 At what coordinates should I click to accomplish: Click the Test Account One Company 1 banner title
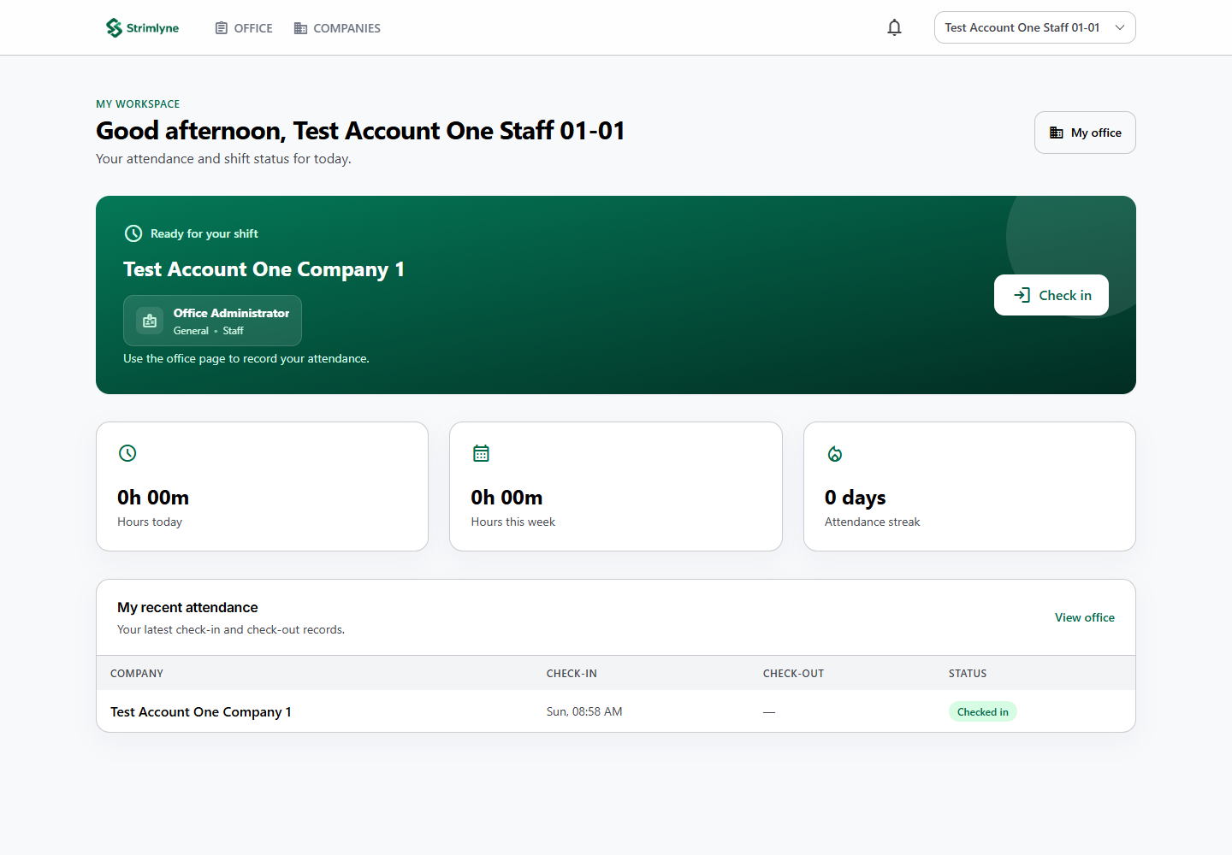[x=264, y=269]
